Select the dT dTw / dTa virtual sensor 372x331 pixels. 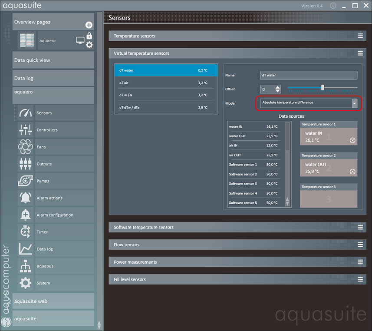(x=166, y=107)
